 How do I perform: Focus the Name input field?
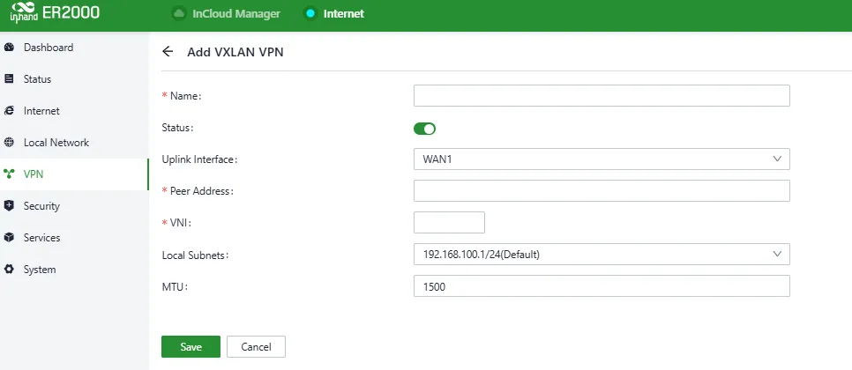[602, 95]
